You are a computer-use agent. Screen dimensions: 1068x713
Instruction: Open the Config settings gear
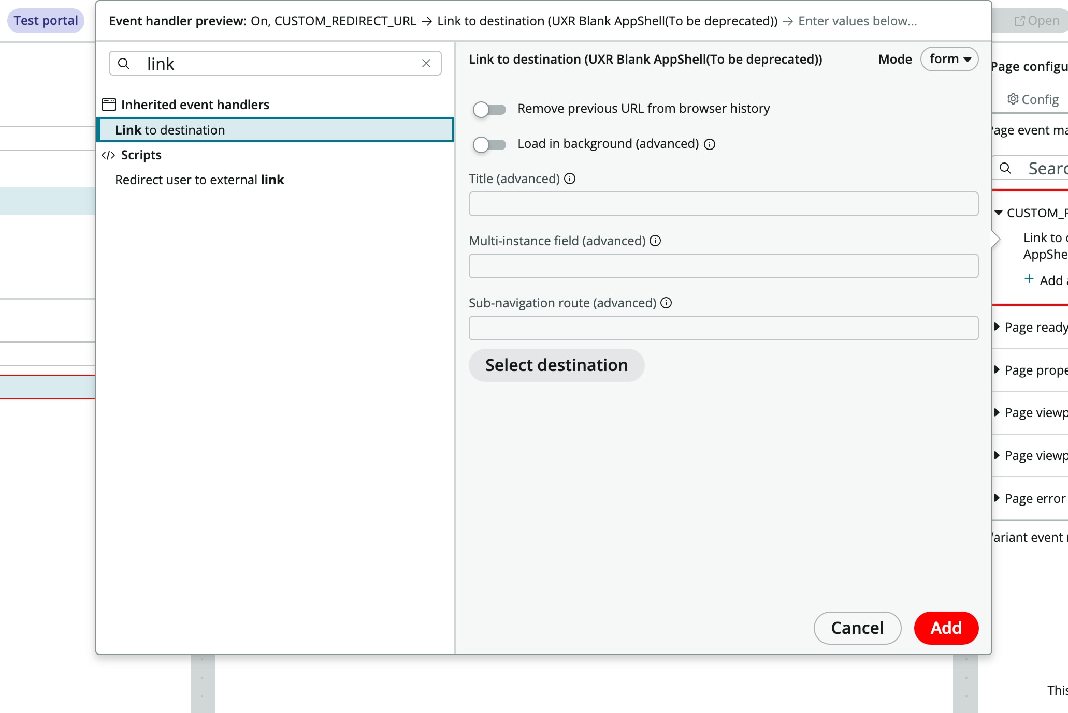coord(1013,99)
